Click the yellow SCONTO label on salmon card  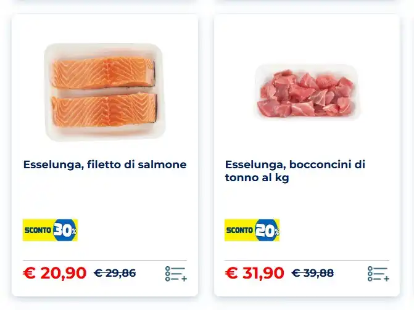click(38, 230)
